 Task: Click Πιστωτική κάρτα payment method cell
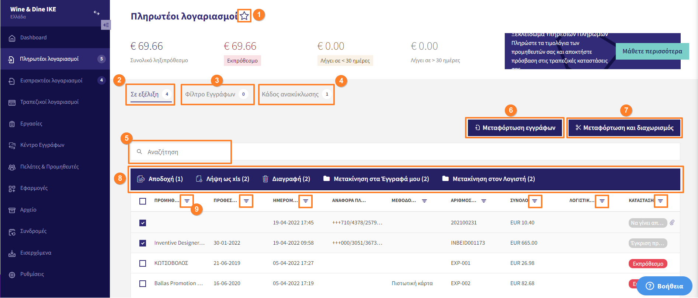point(412,283)
